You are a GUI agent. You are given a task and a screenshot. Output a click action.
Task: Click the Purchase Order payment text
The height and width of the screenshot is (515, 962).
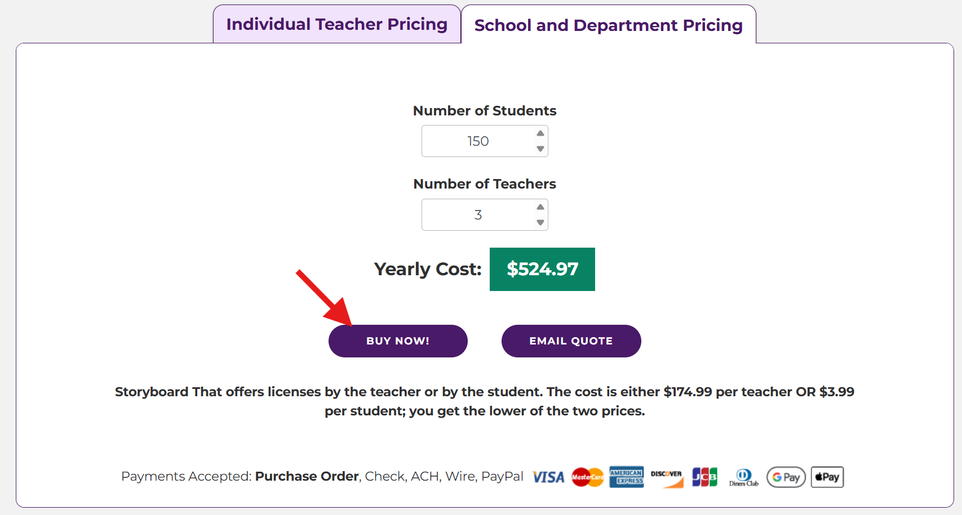tap(307, 477)
